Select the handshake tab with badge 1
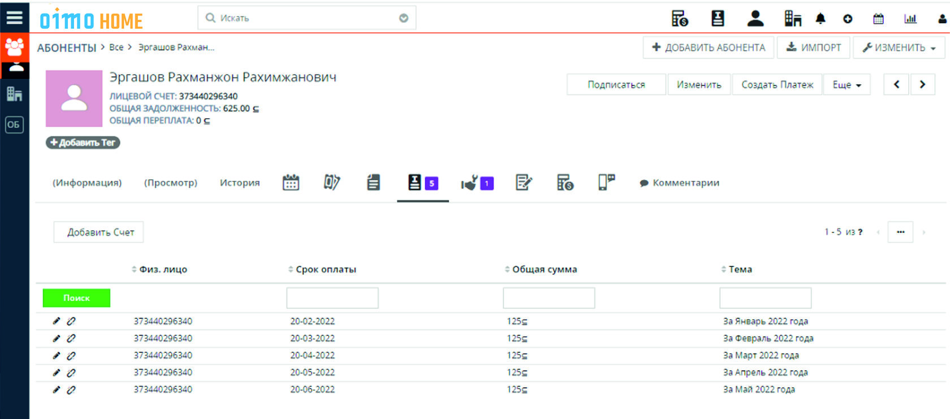950x419 pixels. [x=477, y=183]
